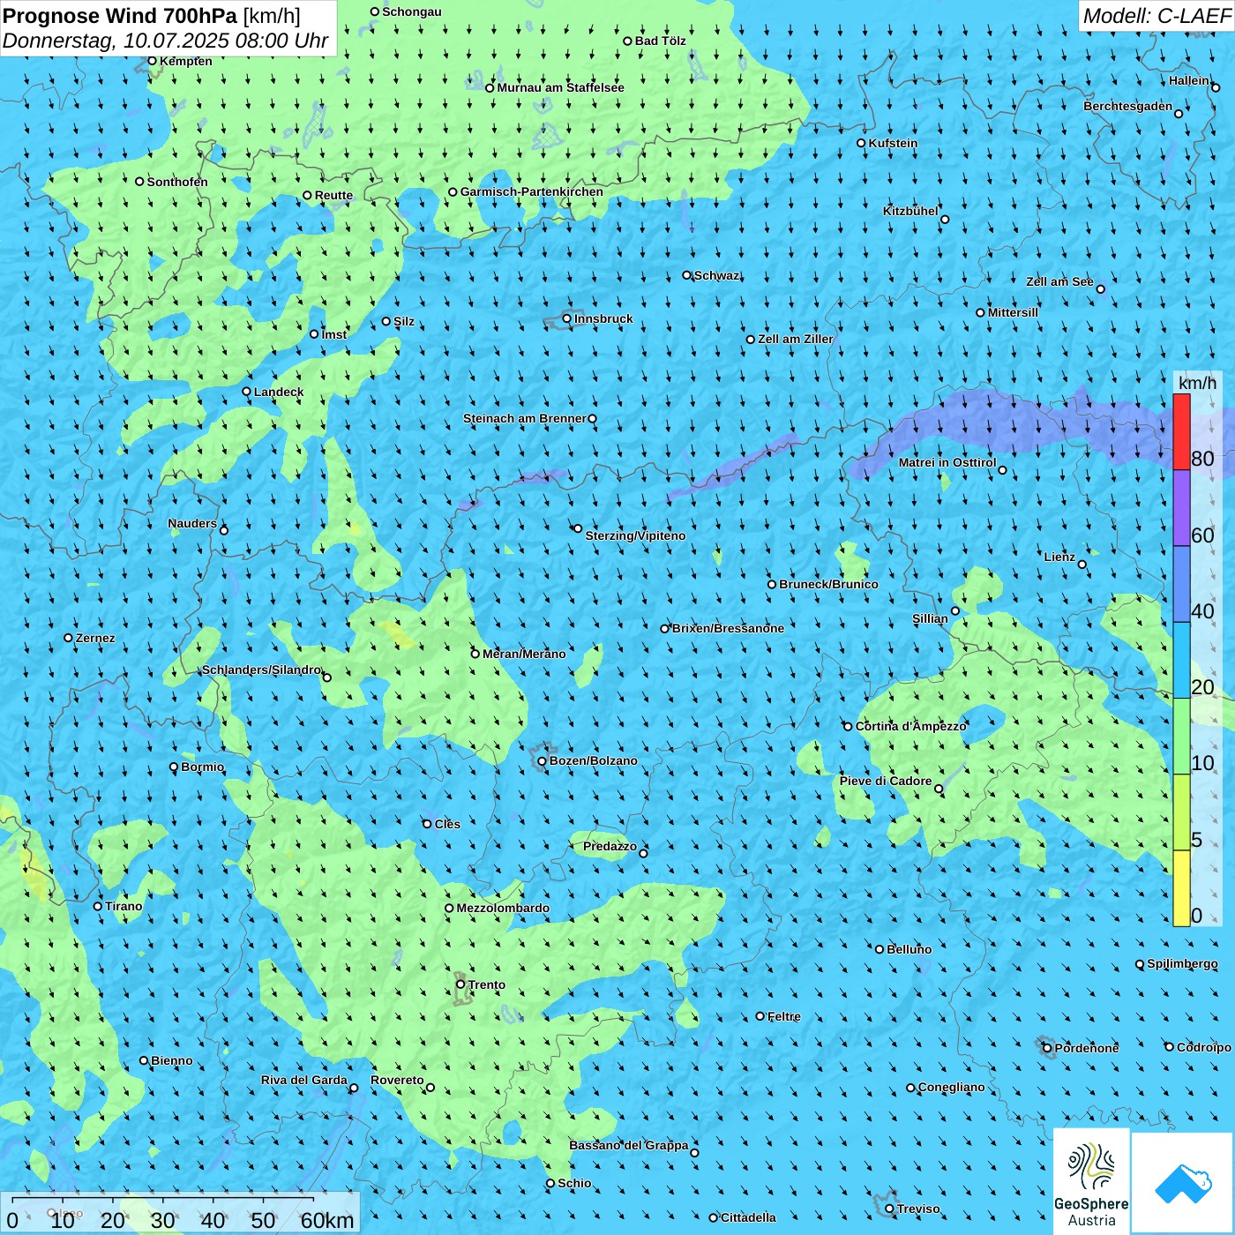Image resolution: width=1235 pixels, height=1235 pixels.
Task: Click the Innsbruck city marker
Action: coord(567,318)
